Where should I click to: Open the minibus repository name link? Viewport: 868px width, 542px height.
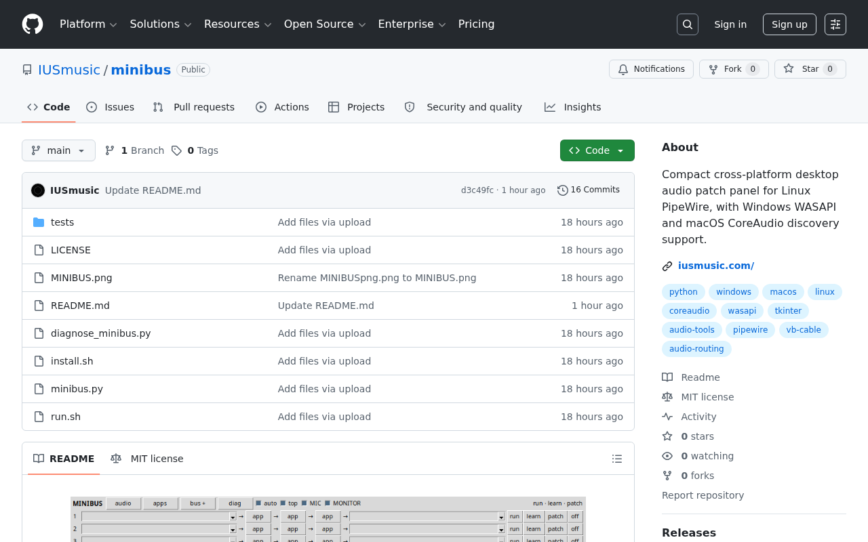pos(141,70)
